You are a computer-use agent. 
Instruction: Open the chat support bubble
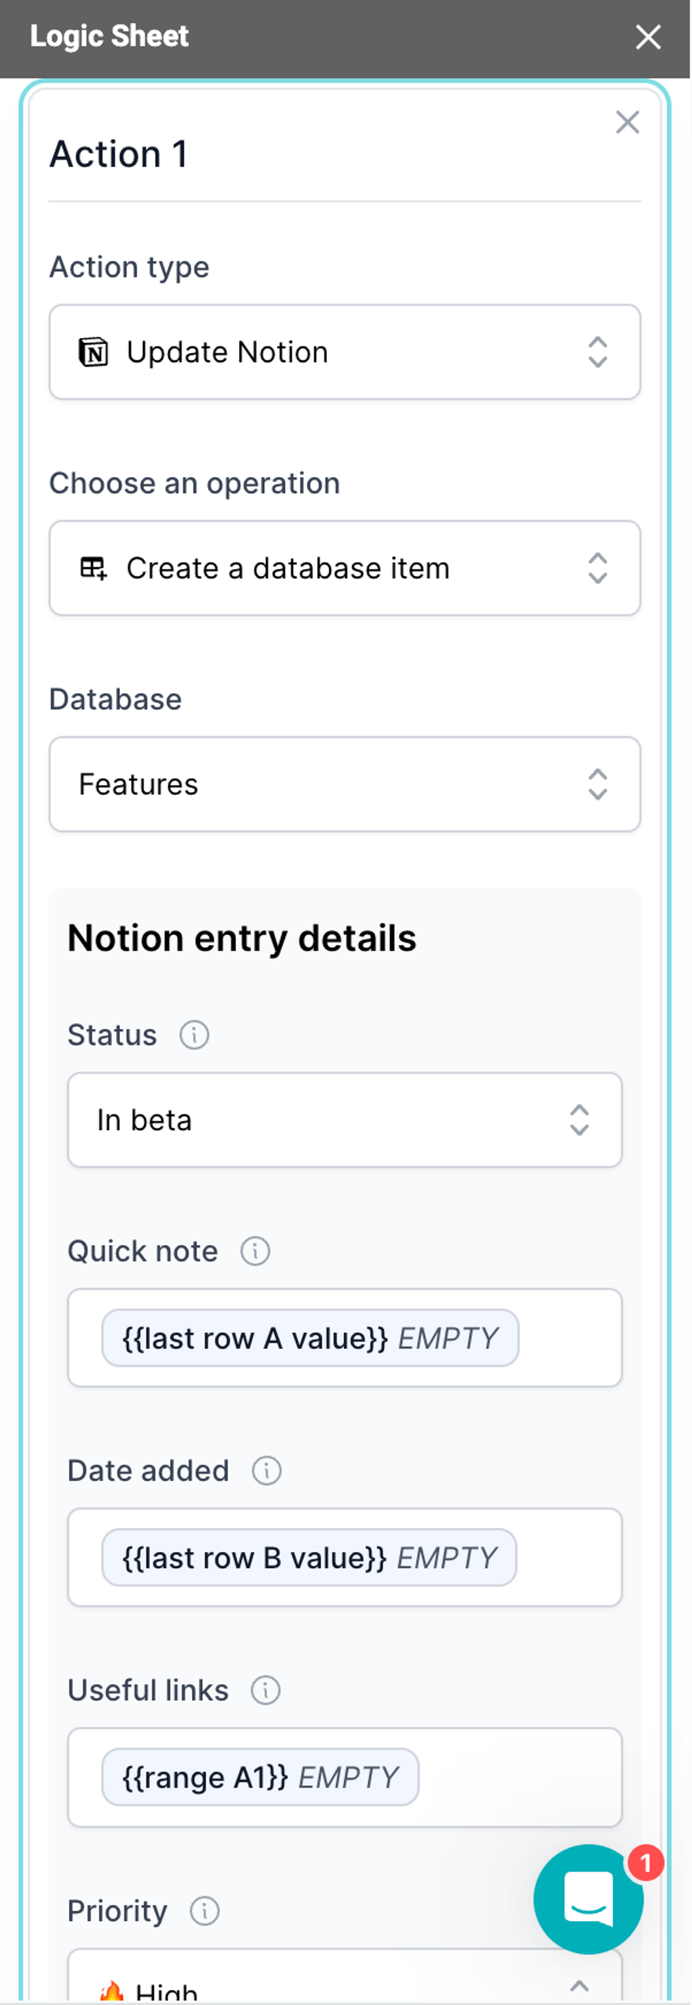click(x=589, y=1899)
